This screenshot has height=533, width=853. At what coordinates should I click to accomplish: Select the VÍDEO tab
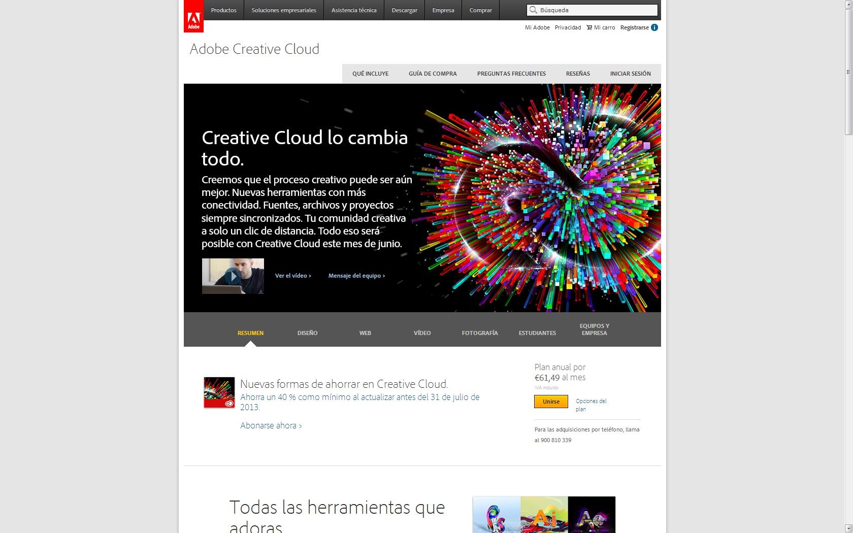point(422,333)
